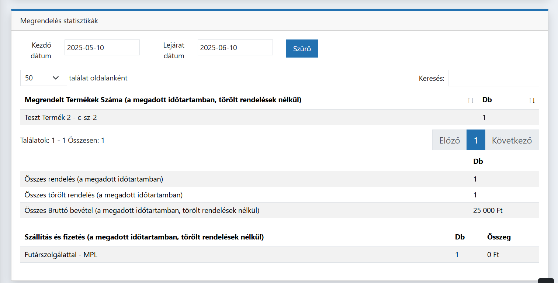Click the sort arrows for Megrendelt Termékek Száma
This screenshot has width=558, height=283.
point(470,100)
